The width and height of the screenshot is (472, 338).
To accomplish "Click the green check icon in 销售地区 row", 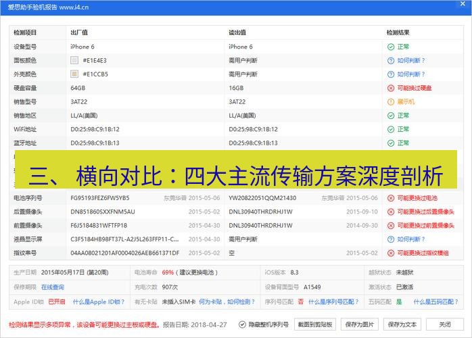I will pos(390,116).
